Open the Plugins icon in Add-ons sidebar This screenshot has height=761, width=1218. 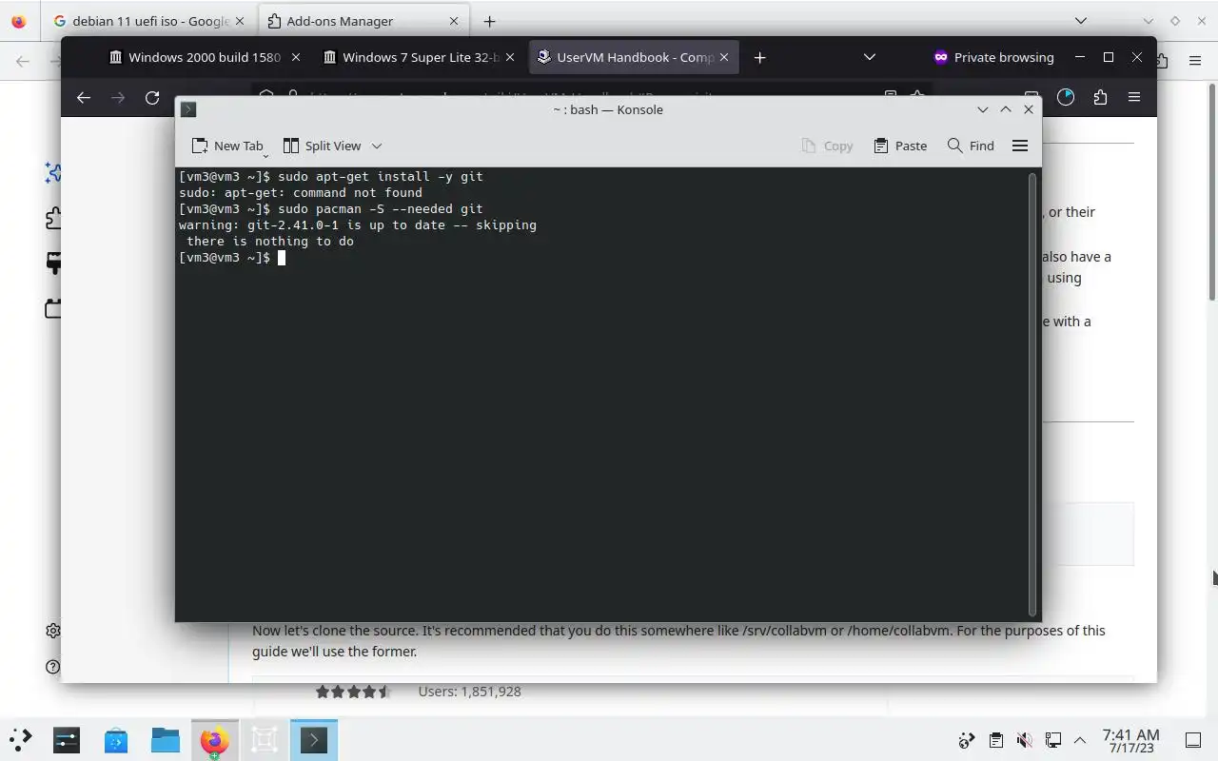click(53, 308)
